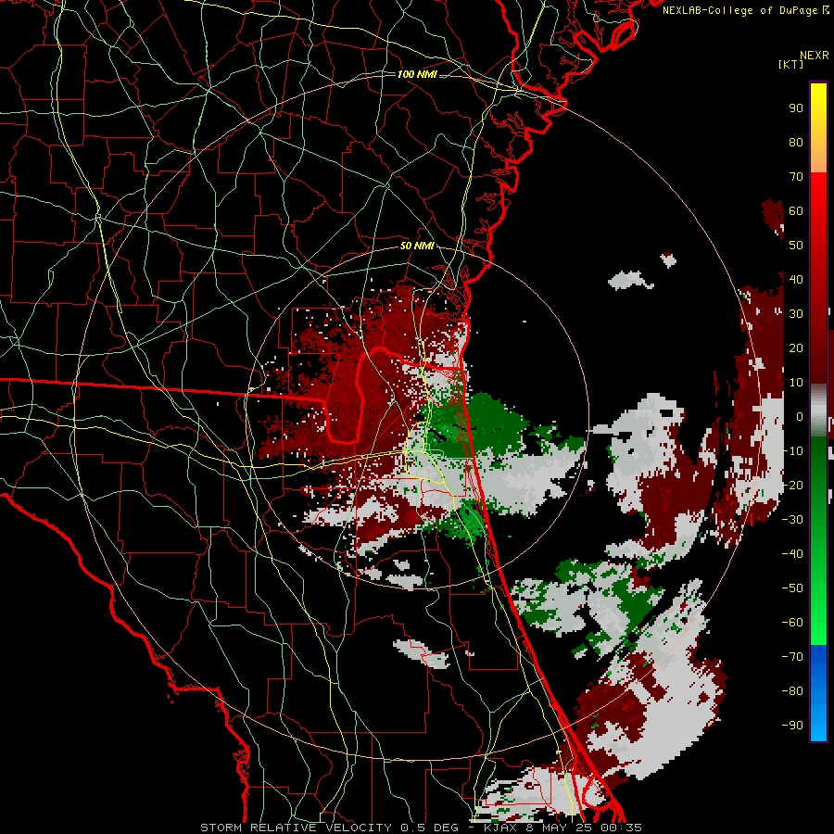This screenshot has width=834, height=834.
Task: Select the positive 30 scale value
Action: click(x=796, y=314)
